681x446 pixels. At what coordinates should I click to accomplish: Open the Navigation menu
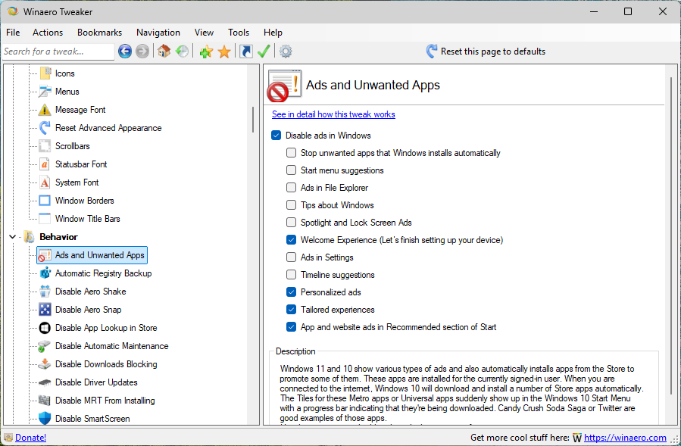click(x=158, y=33)
